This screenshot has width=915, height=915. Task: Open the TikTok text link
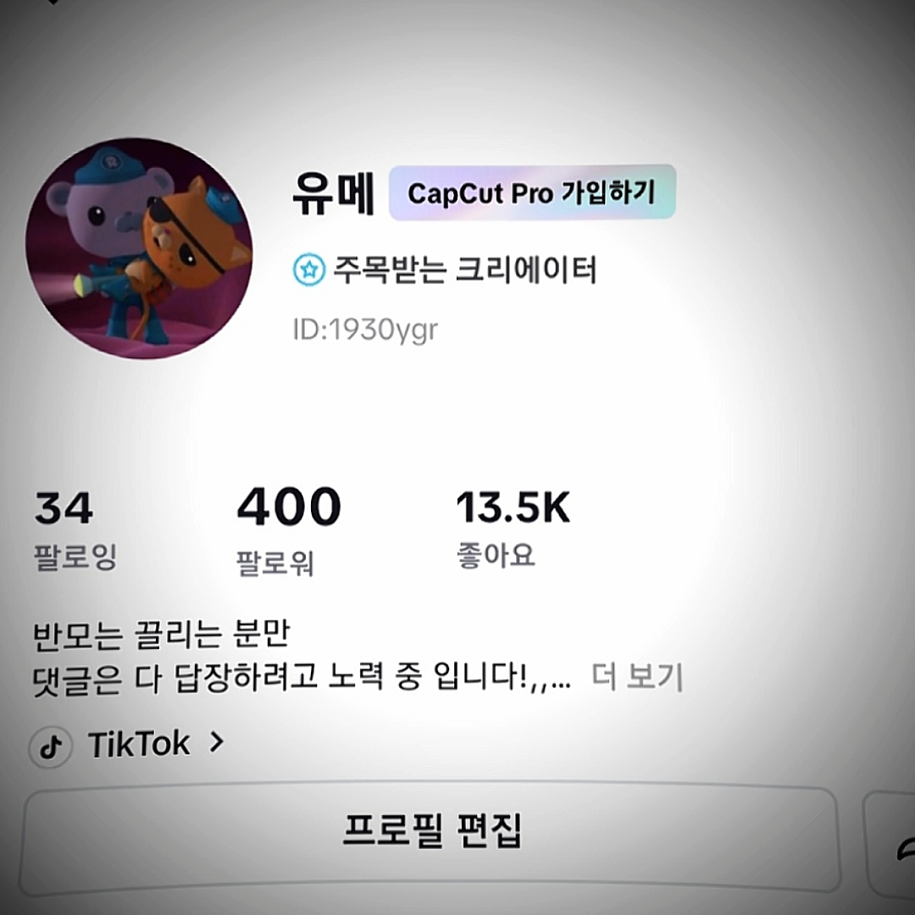[x=139, y=744]
